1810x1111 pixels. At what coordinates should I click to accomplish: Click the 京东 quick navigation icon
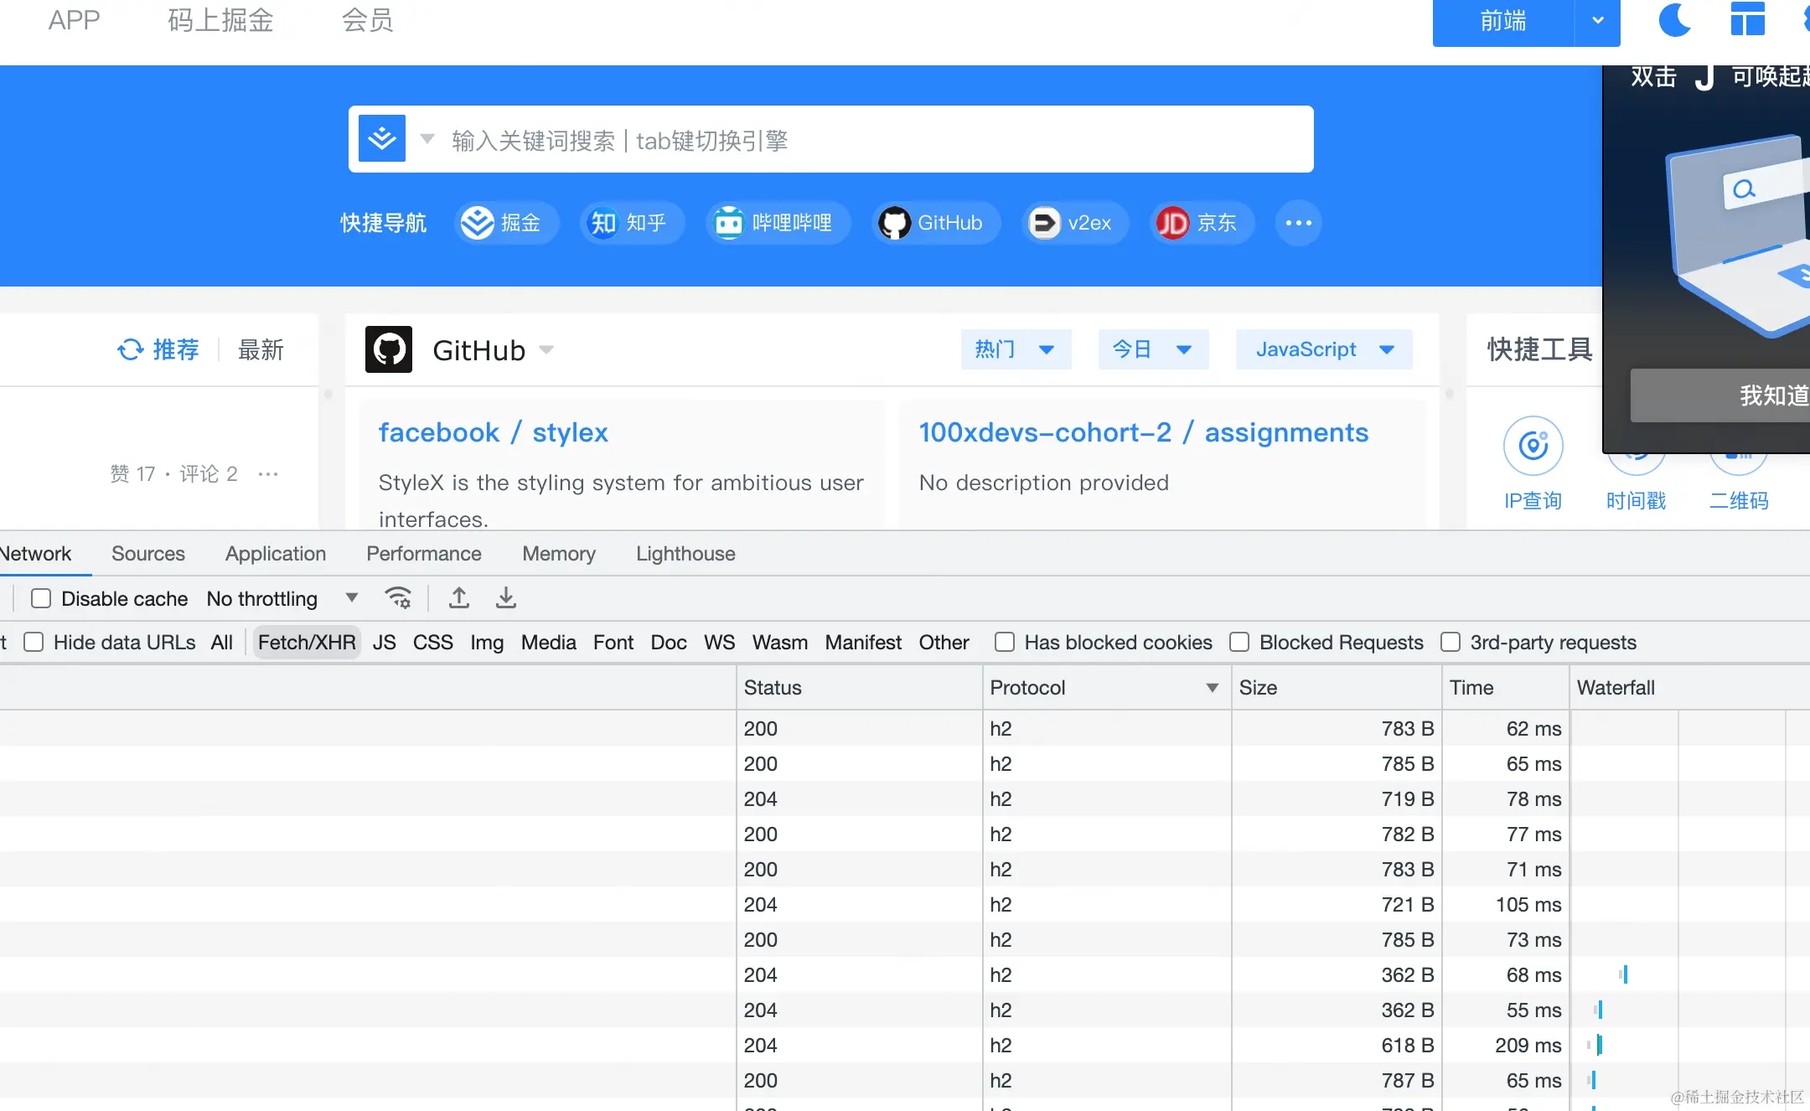(1172, 223)
